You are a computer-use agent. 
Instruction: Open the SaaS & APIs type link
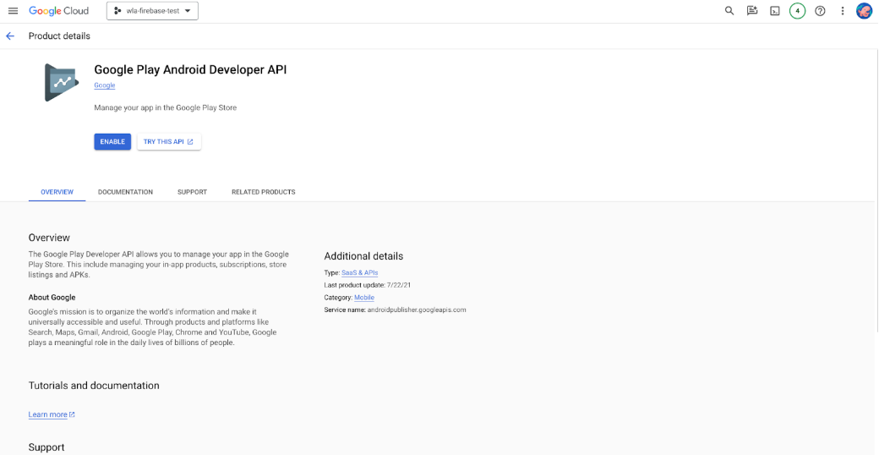(360, 272)
